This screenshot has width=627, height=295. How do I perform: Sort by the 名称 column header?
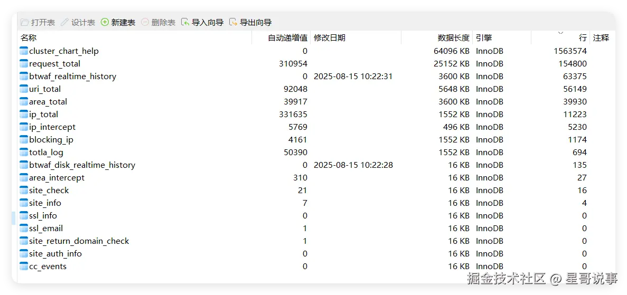[29, 38]
